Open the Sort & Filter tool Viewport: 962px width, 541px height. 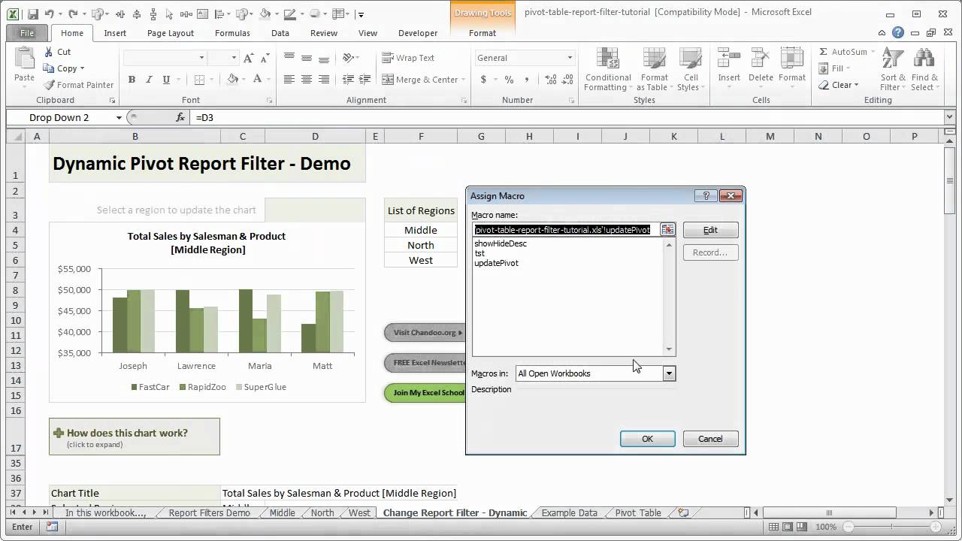892,70
